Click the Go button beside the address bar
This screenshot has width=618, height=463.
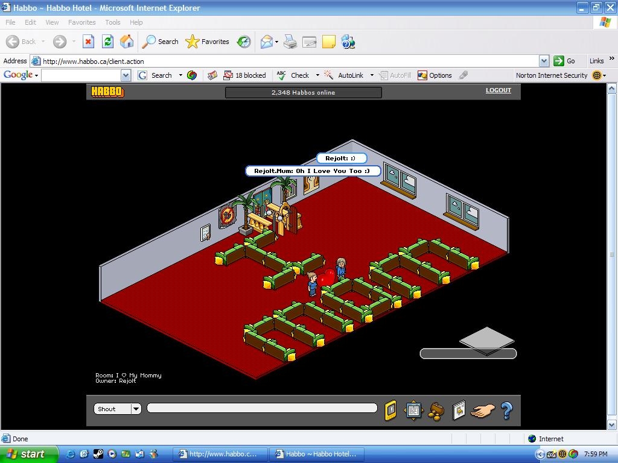(564, 61)
